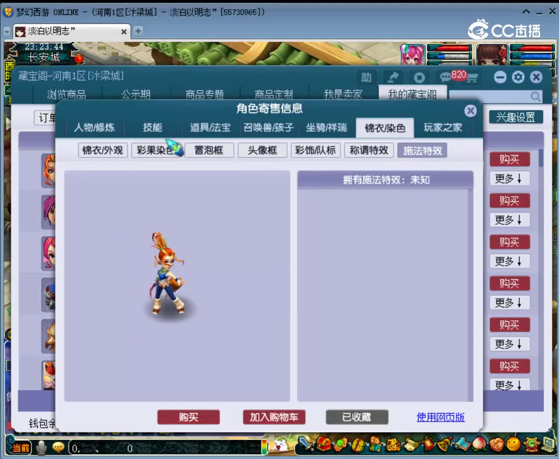Screen dimensions: 559x459
Task: Open the scroll quest icon
Action: (411, 445)
